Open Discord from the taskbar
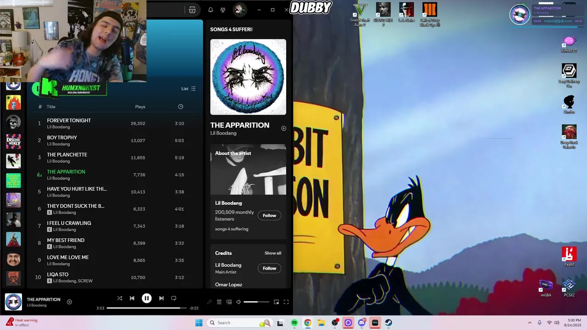The width and height of the screenshot is (587, 330). pos(362,323)
